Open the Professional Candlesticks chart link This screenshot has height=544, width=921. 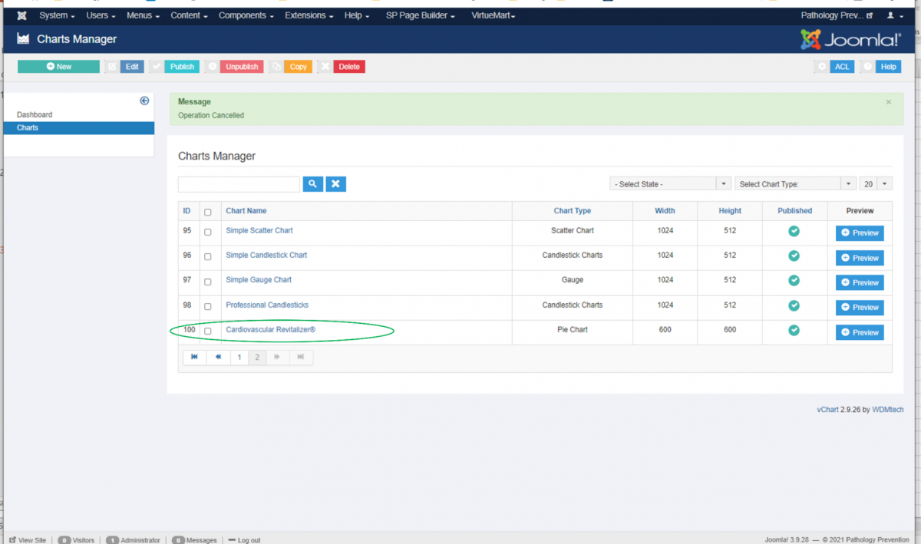(267, 305)
